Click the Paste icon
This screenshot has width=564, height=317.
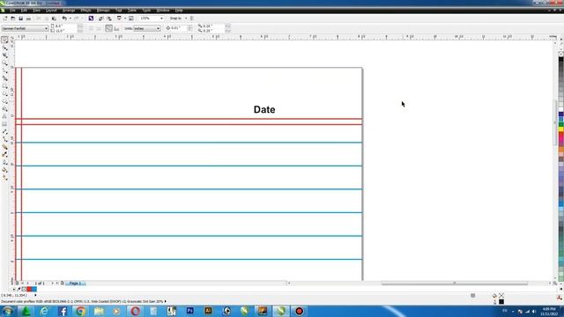pyautogui.click(x=54, y=18)
